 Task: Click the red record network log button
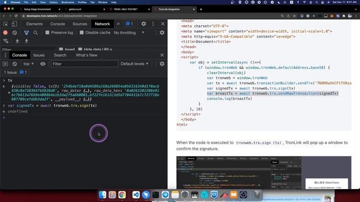5,33
